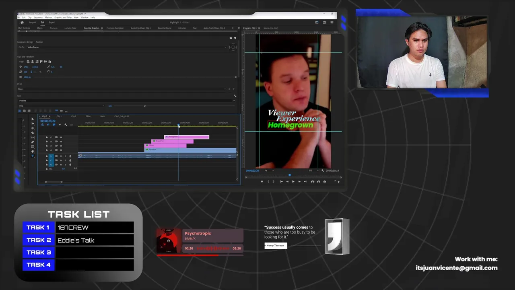This screenshot has width=515, height=290.
Task: Click the new layer icon in Essential Graphics
Action: click(235, 38)
